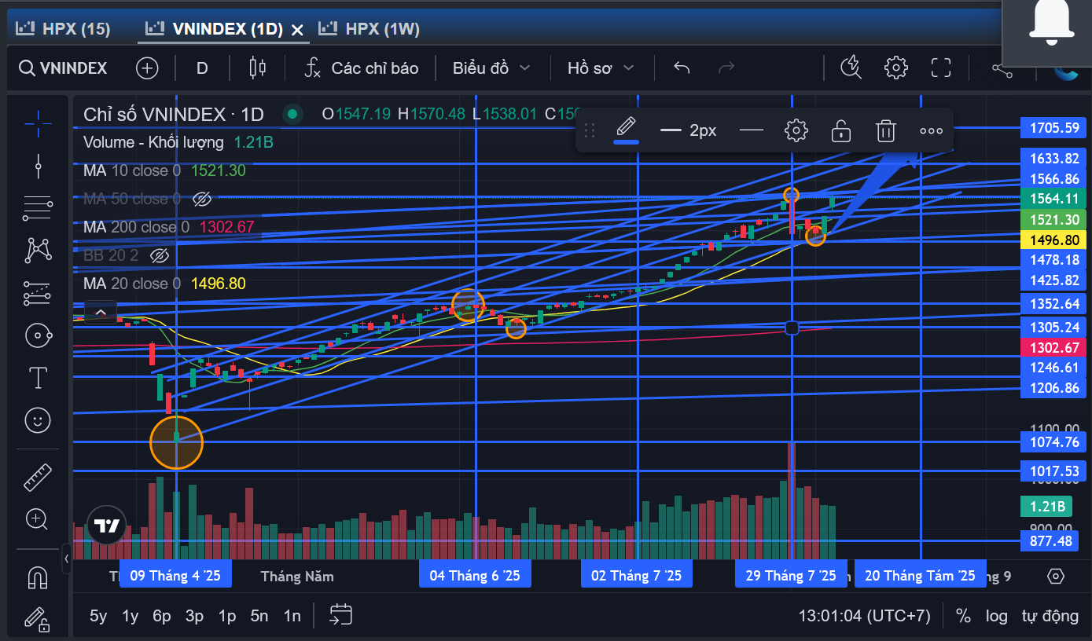Activate the ruler measure tool
The width and height of the screenshot is (1092, 641).
(38, 477)
